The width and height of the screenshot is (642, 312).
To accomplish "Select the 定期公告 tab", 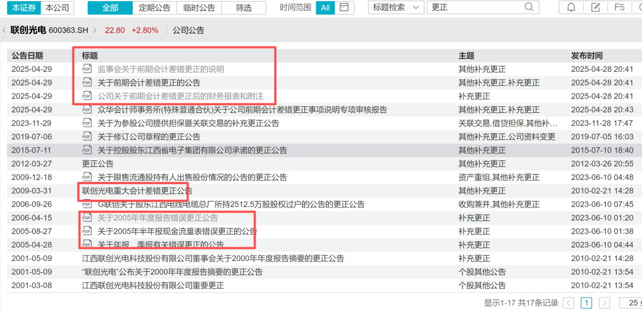I will coord(155,7).
